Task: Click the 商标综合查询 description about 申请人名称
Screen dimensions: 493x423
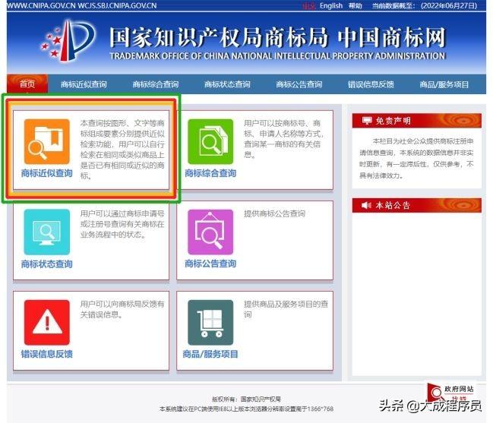Action: pos(283,139)
